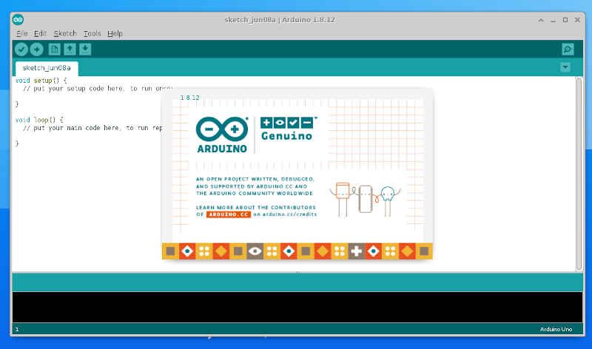Screen dimensions: 592x349
Task: Click the black console output area
Action: [x=297, y=307]
